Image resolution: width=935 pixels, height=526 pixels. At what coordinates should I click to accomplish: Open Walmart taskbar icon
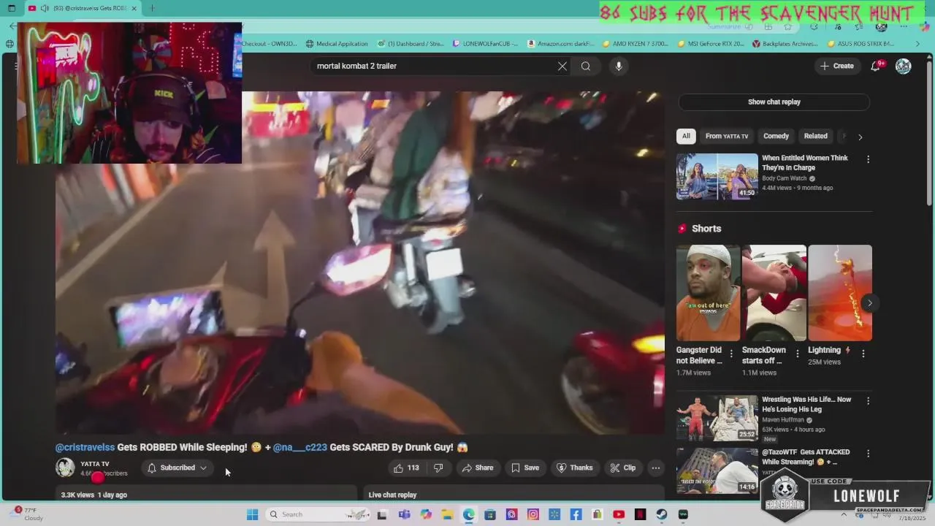point(554,514)
